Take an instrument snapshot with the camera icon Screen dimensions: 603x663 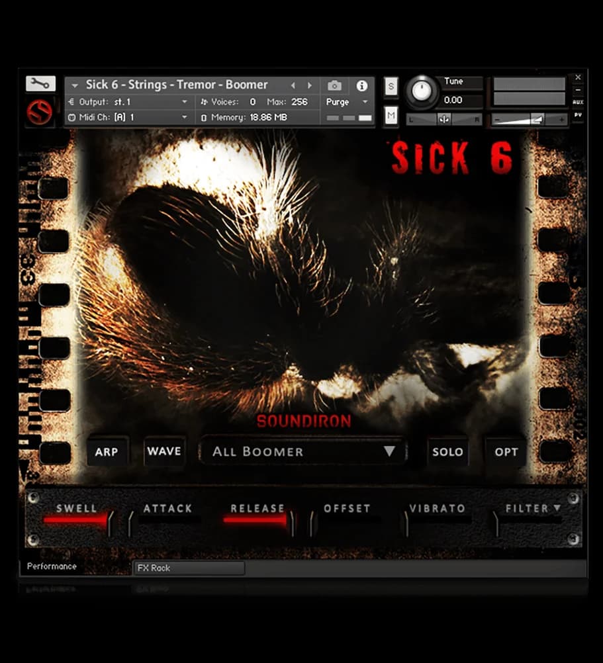click(334, 85)
